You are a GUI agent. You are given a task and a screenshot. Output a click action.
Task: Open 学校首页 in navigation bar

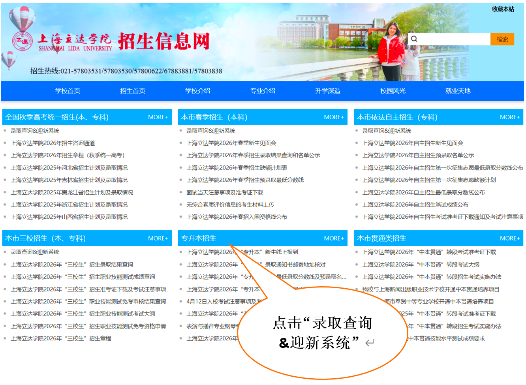click(68, 91)
